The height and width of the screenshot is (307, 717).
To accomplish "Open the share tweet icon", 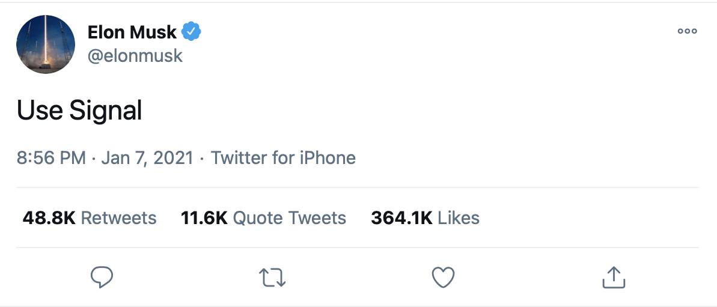I will click(614, 277).
